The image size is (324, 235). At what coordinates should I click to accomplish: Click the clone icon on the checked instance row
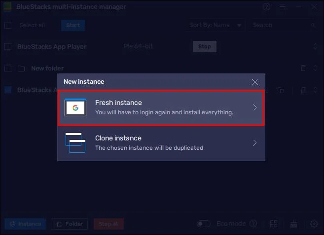(281, 90)
